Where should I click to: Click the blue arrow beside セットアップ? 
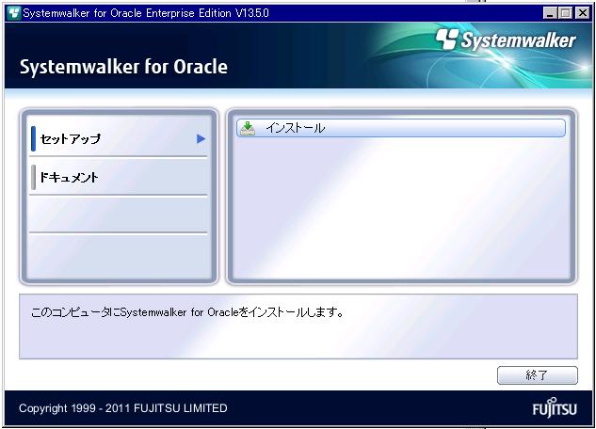pyautogui.click(x=201, y=139)
